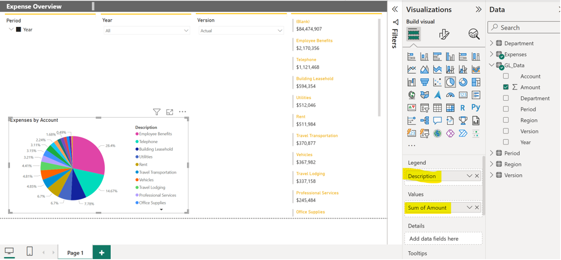Check the Account field checkbox
The height and width of the screenshot is (260, 561).
[x=506, y=76]
